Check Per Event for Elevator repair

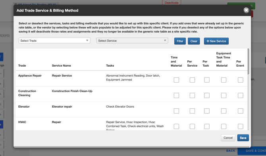pyautogui.click(x=240, y=111)
